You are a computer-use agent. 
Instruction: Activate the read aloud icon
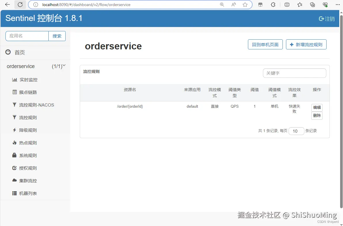pos(234,5)
